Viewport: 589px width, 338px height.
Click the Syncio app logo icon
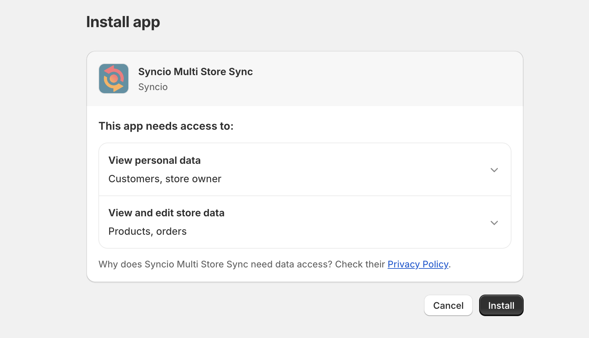(114, 79)
